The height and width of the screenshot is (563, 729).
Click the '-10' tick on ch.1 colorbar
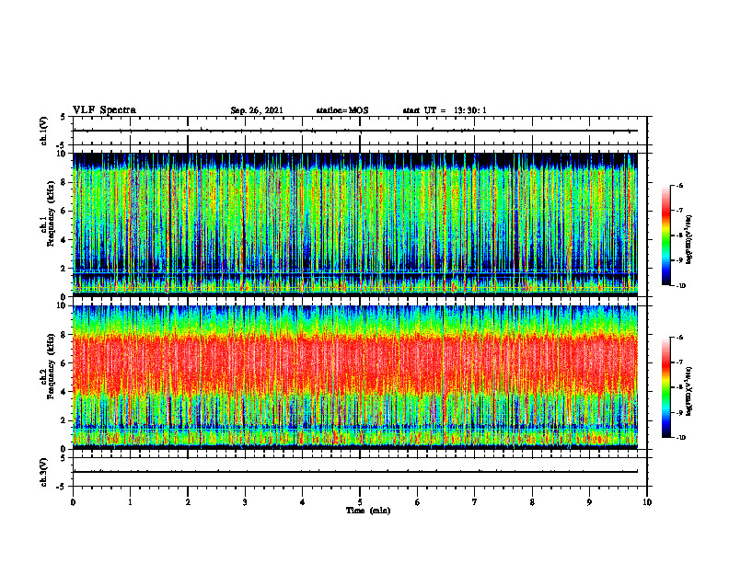(x=680, y=286)
